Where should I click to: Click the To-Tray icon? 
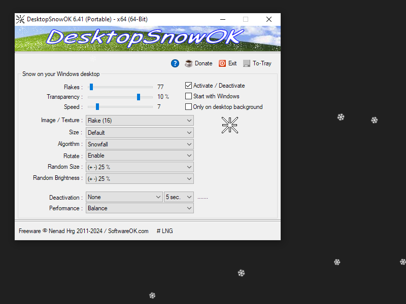tap(247, 63)
